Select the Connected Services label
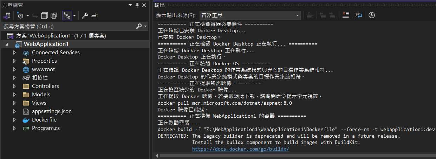Screen dimensions: 436x159 [x=56, y=53]
